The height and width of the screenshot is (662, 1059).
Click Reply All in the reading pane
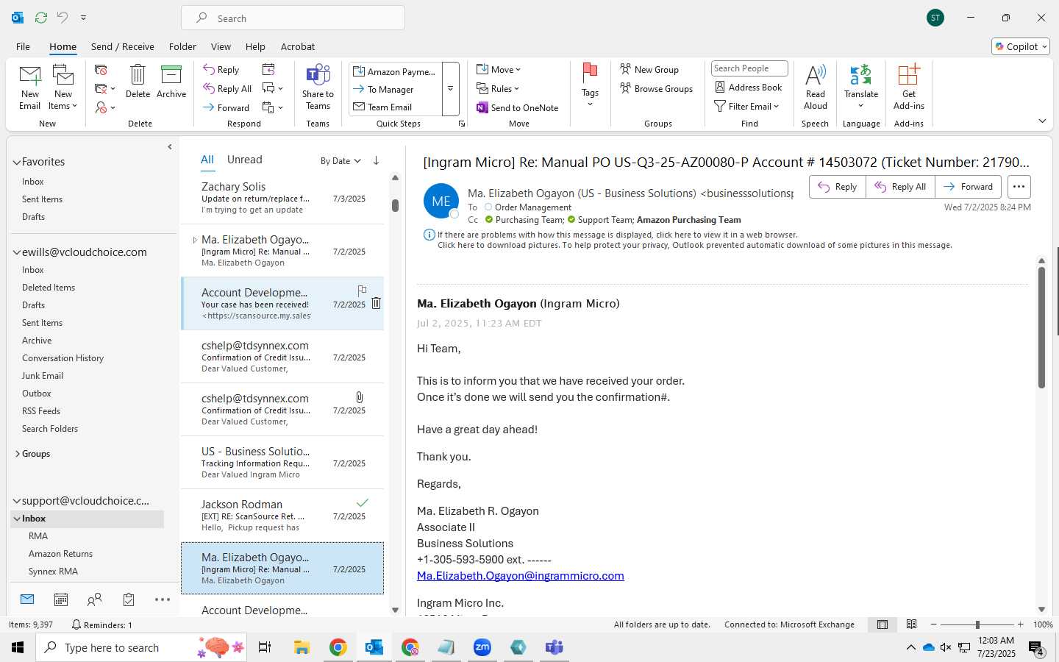tap(900, 187)
